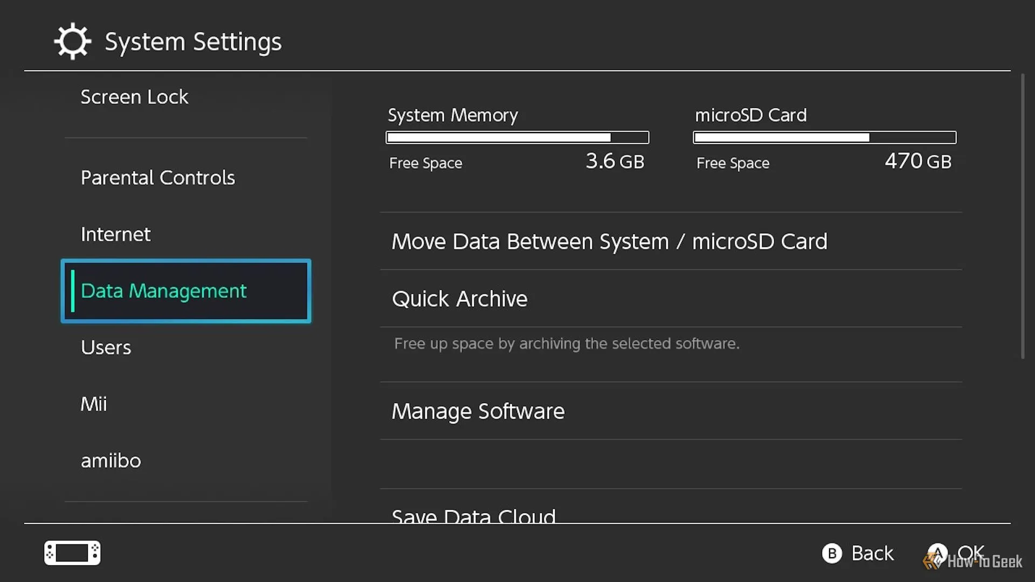Open the amiibo settings entry
The height and width of the screenshot is (582, 1035).
tap(186, 461)
